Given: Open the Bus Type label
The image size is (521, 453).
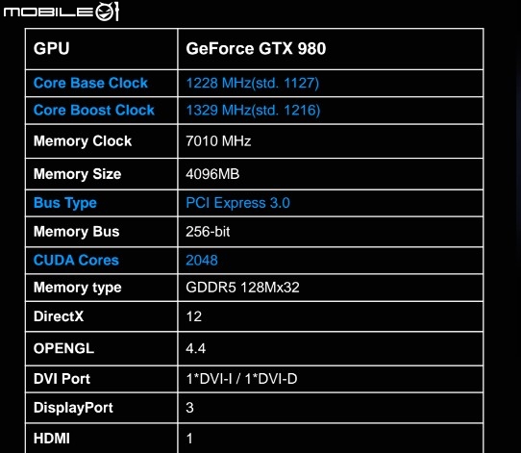Looking at the screenshot, I should point(65,203).
